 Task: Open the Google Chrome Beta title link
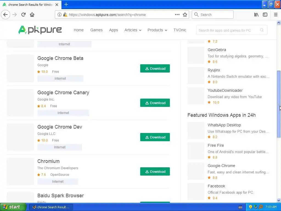click(60, 58)
